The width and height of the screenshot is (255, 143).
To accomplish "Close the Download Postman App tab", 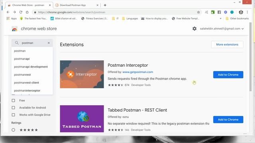I will point(97,5).
